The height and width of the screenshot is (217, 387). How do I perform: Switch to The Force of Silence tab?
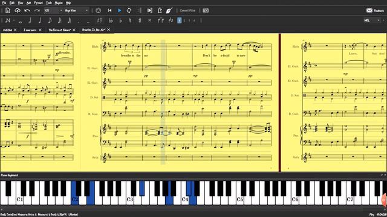pos(59,30)
